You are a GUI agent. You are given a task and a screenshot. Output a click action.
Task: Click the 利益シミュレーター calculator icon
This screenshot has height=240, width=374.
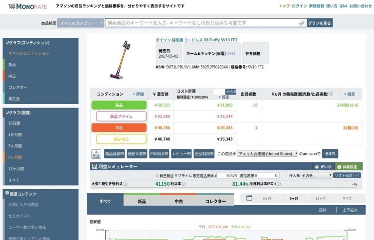click(x=94, y=166)
